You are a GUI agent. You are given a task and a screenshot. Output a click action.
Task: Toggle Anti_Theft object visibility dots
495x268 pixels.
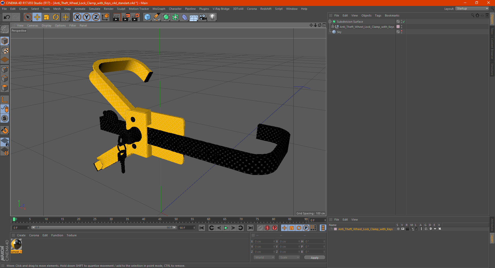click(401, 27)
